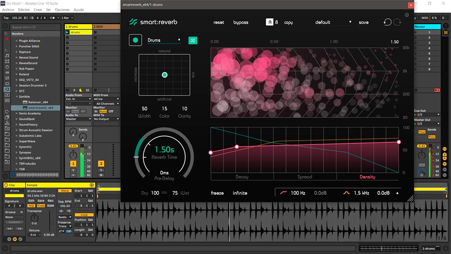
Task: Open MIDI Effects category in browser
Action: click(8, 78)
